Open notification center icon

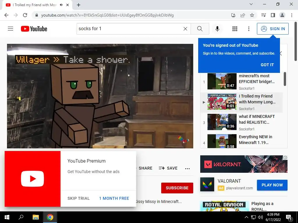pyautogui.click(x=289, y=217)
